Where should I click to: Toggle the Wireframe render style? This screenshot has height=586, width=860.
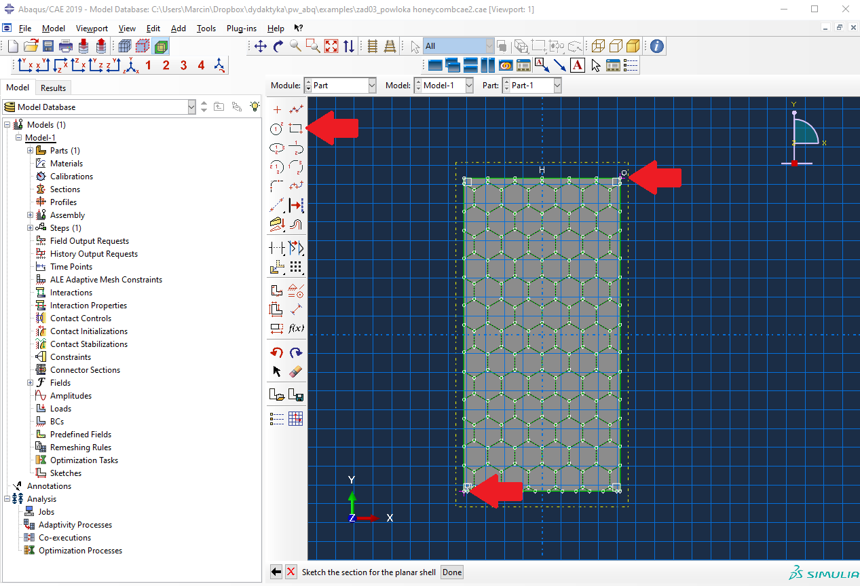click(x=597, y=46)
